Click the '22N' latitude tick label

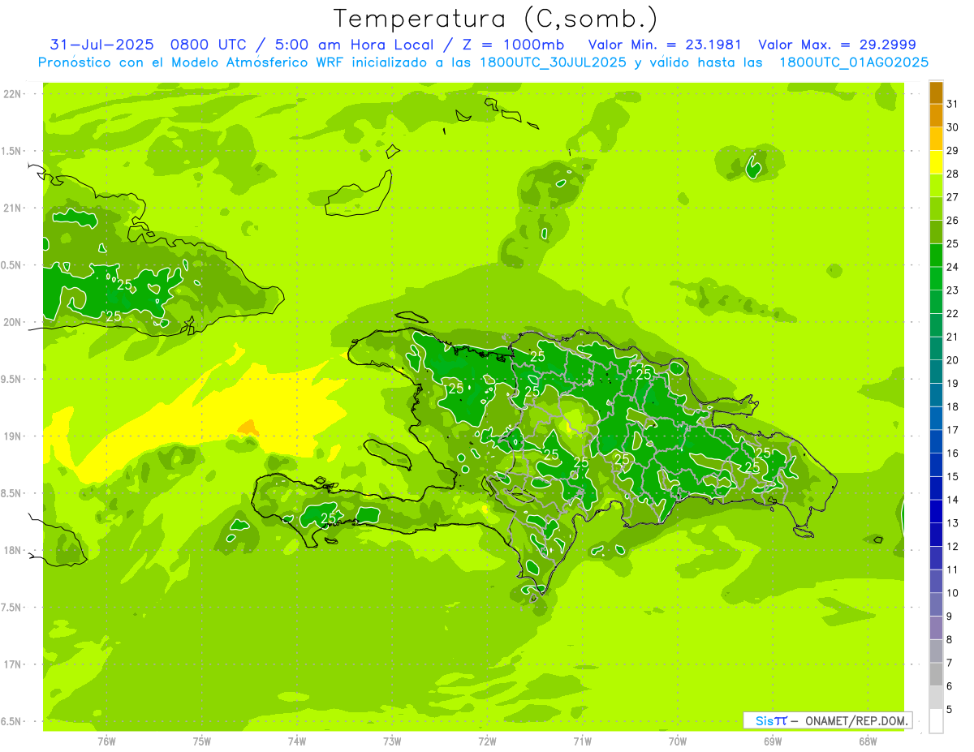click(11, 93)
